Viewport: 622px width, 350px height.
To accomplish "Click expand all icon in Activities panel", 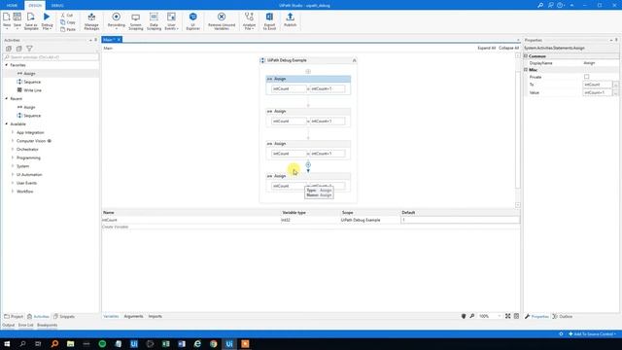I will coord(9,49).
